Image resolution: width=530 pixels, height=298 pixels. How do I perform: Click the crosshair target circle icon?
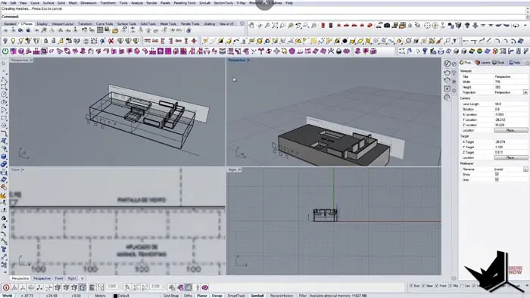point(427,25)
